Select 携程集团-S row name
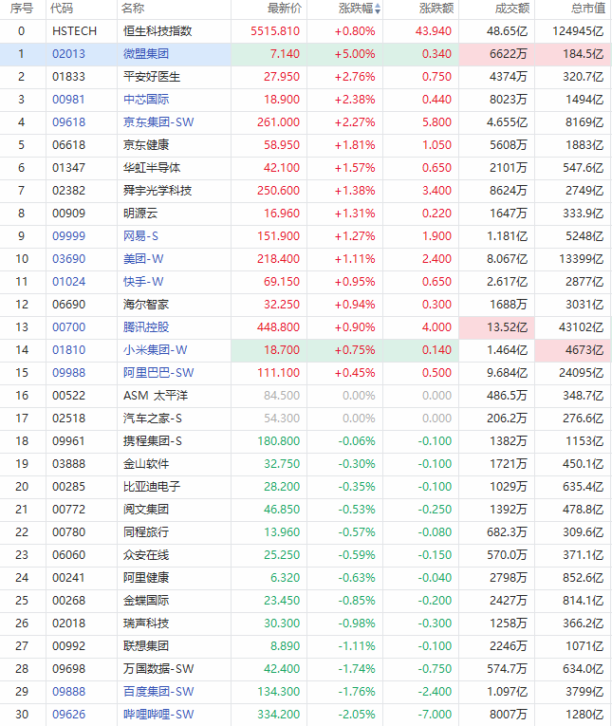The width and height of the screenshot is (612, 726). pyautogui.click(x=153, y=440)
